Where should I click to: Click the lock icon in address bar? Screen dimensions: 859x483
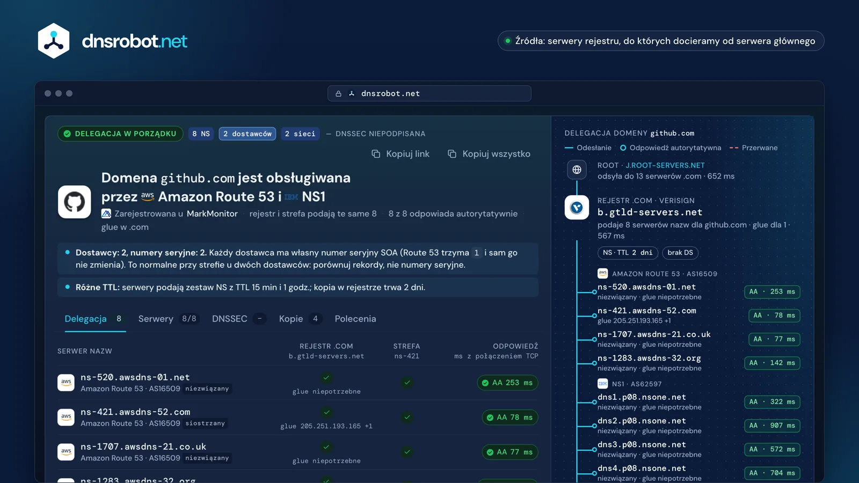tap(338, 93)
